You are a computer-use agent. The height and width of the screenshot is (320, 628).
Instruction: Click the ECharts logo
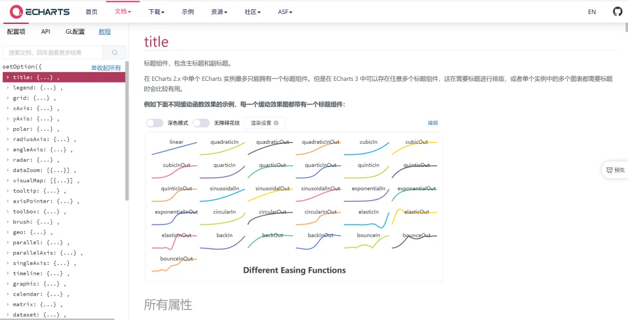point(40,12)
